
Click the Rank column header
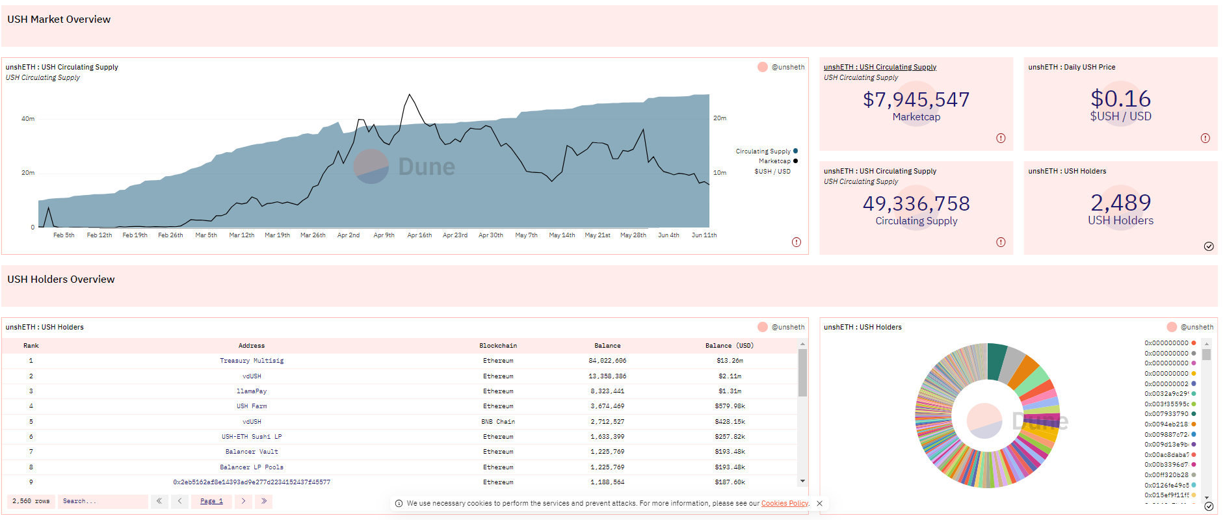click(x=31, y=346)
